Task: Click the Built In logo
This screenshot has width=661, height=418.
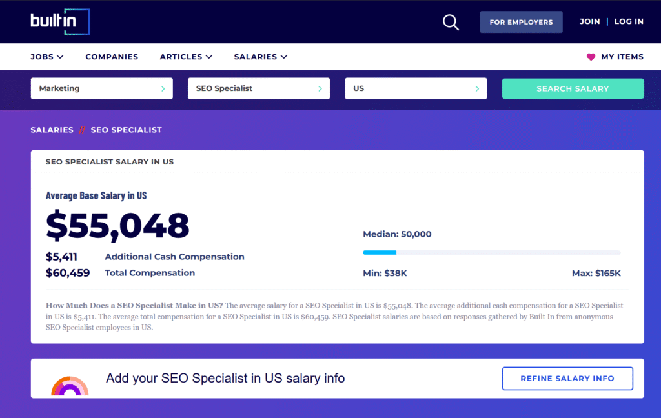Action: pyautogui.click(x=60, y=21)
